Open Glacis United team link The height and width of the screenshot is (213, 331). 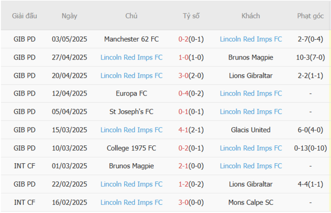(251, 130)
